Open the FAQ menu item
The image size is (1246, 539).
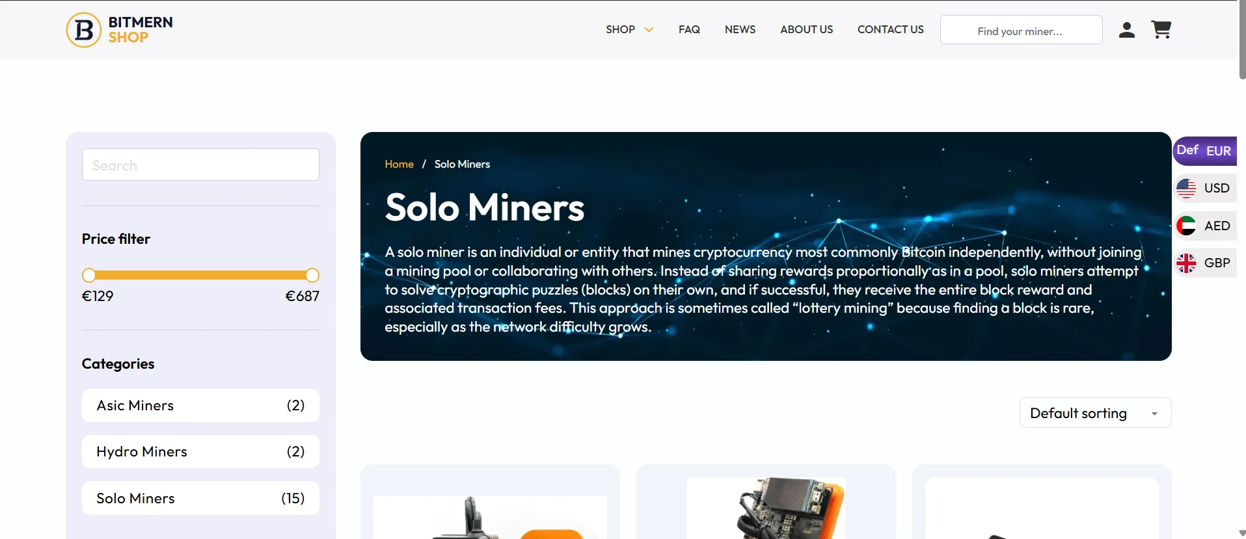689,29
